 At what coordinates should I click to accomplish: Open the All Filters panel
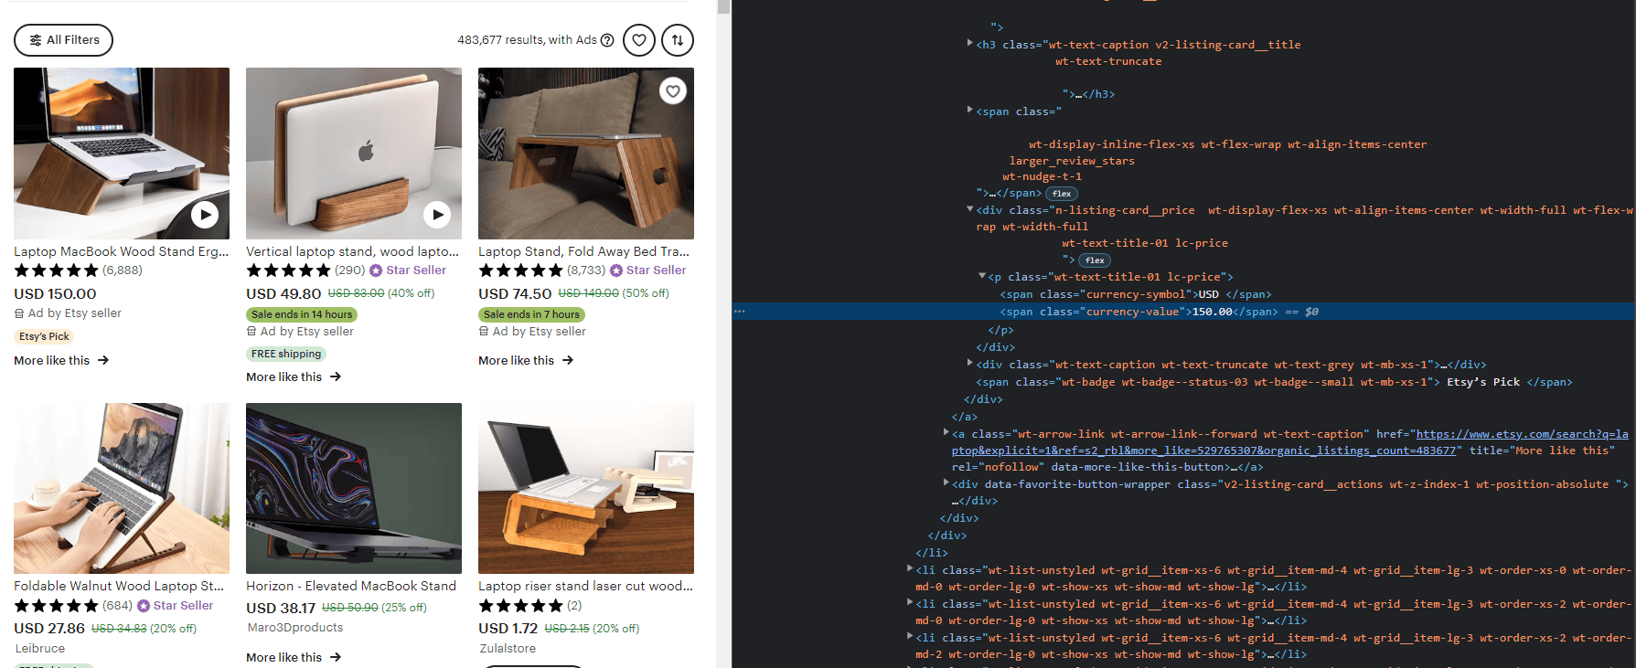[x=63, y=40]
